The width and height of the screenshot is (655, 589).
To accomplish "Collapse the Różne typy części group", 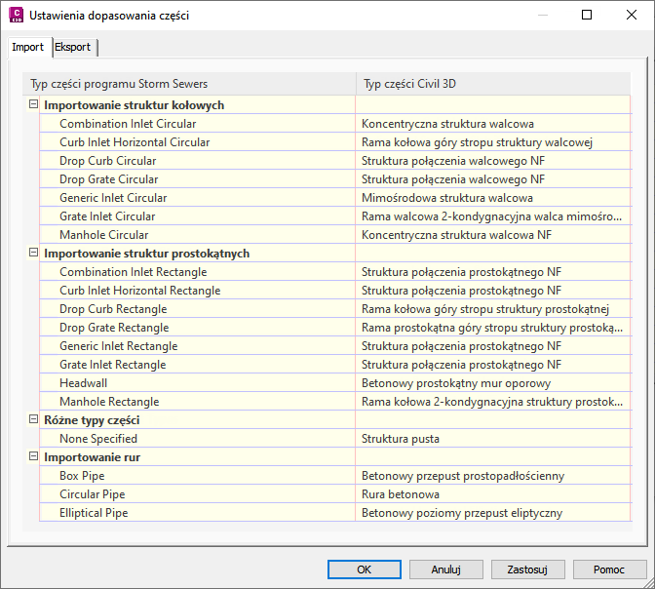I will pyautogui.click(x=34, y=420).
